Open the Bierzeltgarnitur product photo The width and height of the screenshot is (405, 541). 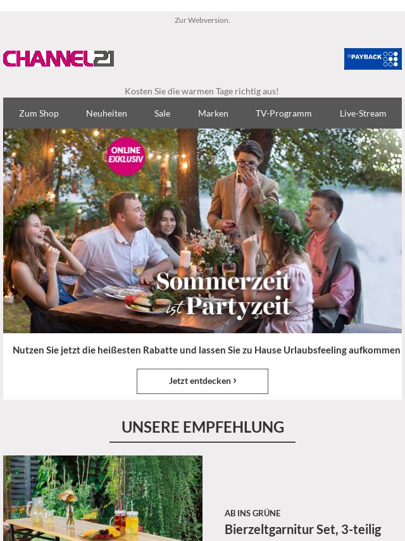[x=103, y=498]
